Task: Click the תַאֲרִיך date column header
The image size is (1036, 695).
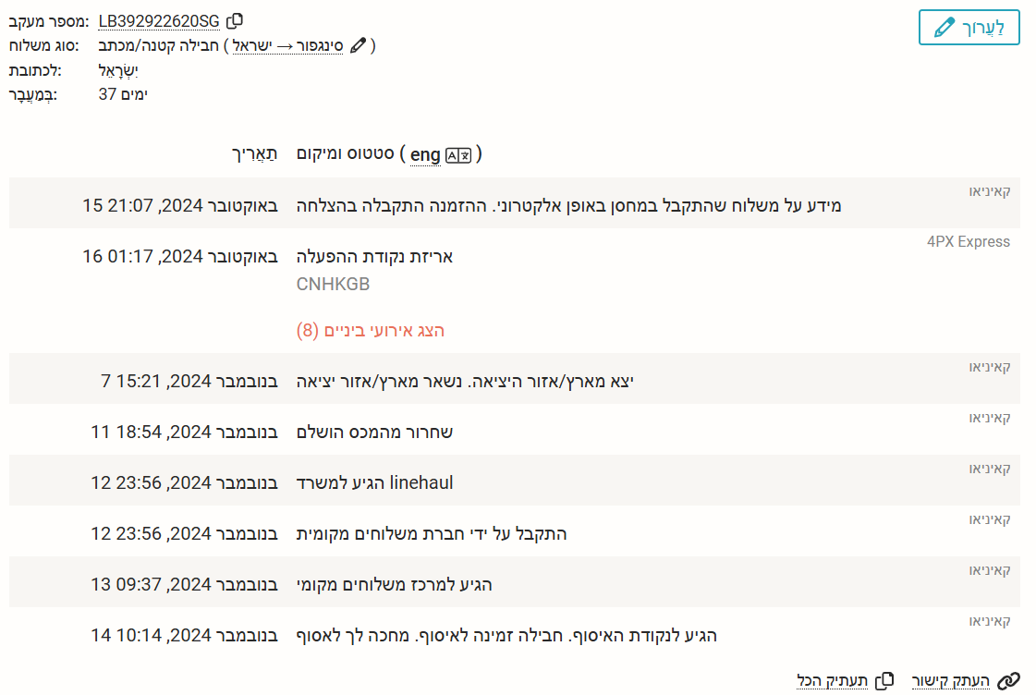Action: [x=256, y=153]
